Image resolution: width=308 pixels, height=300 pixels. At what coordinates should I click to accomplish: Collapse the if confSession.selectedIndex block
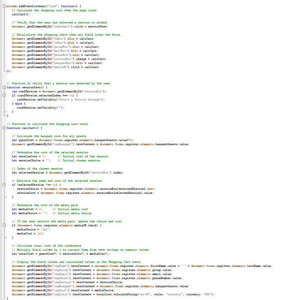point(4,95)
